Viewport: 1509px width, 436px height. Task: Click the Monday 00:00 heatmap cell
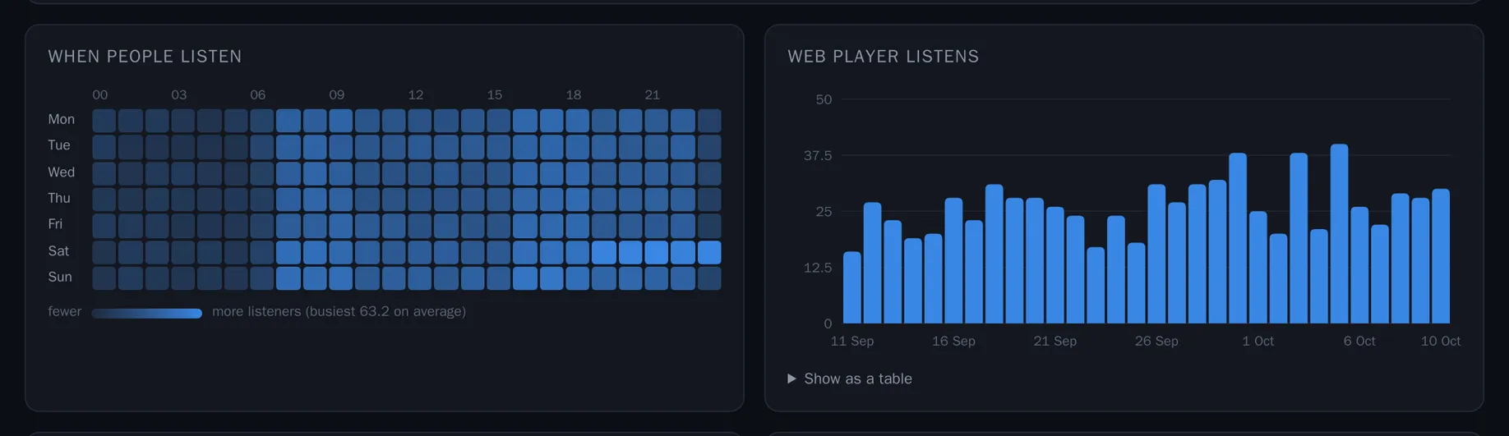(x=104, y=121)
